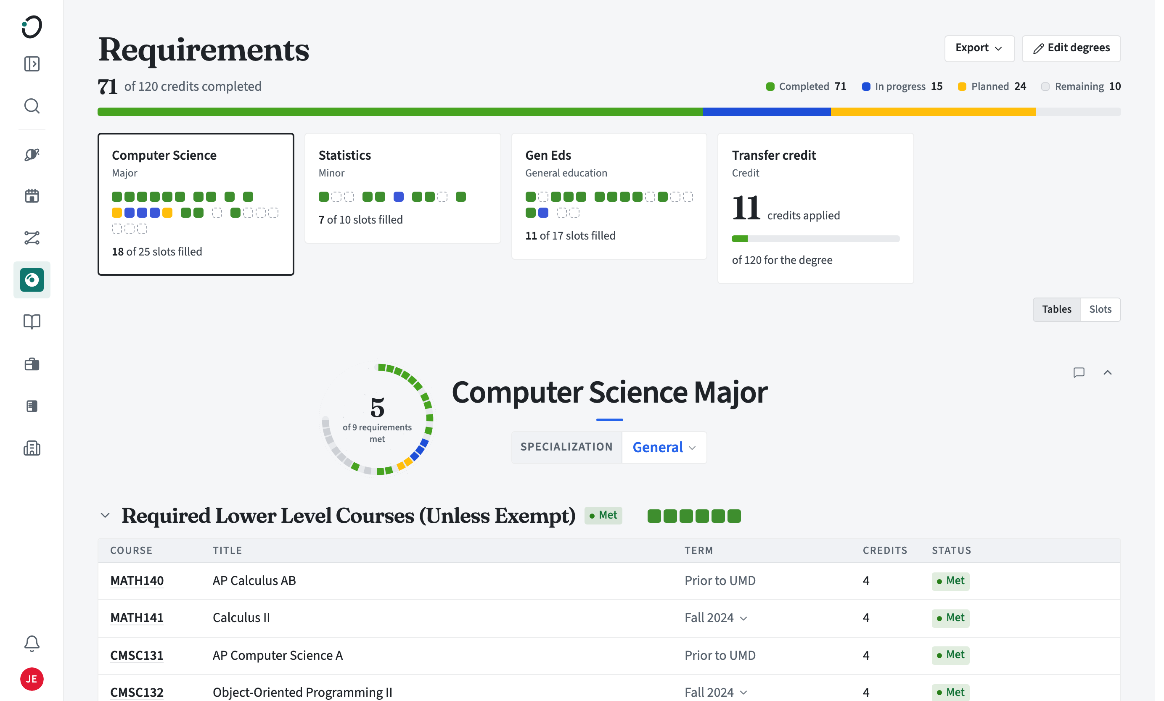The image size is (1164, 701).
Task: Open the briefcase icon in sidebar
Action: [32, 364]
